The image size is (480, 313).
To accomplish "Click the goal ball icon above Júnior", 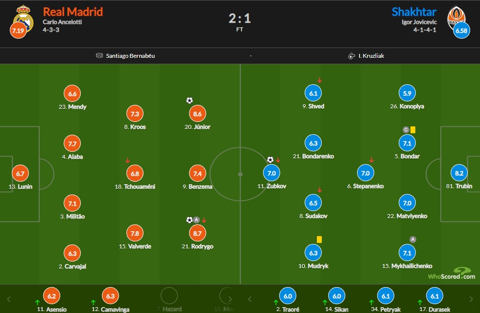I will click(x=190, y=100).
